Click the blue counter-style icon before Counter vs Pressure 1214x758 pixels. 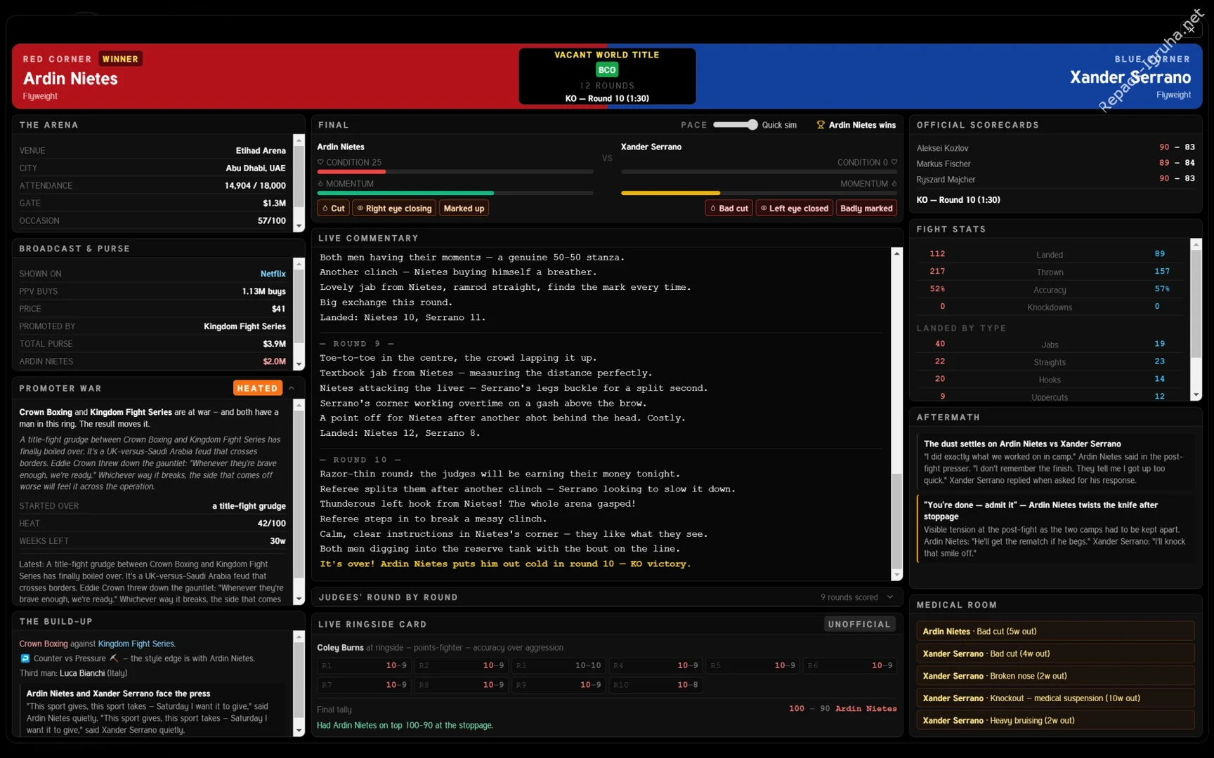coord(25,658)
